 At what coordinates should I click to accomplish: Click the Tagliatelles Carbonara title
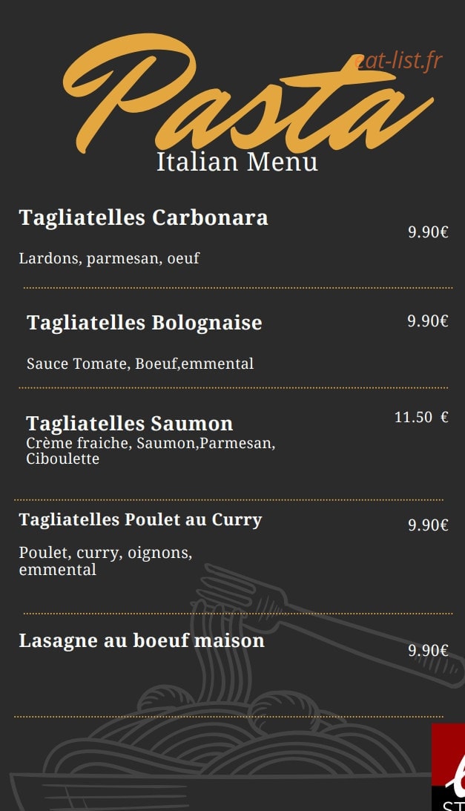(x=143, y=217)
